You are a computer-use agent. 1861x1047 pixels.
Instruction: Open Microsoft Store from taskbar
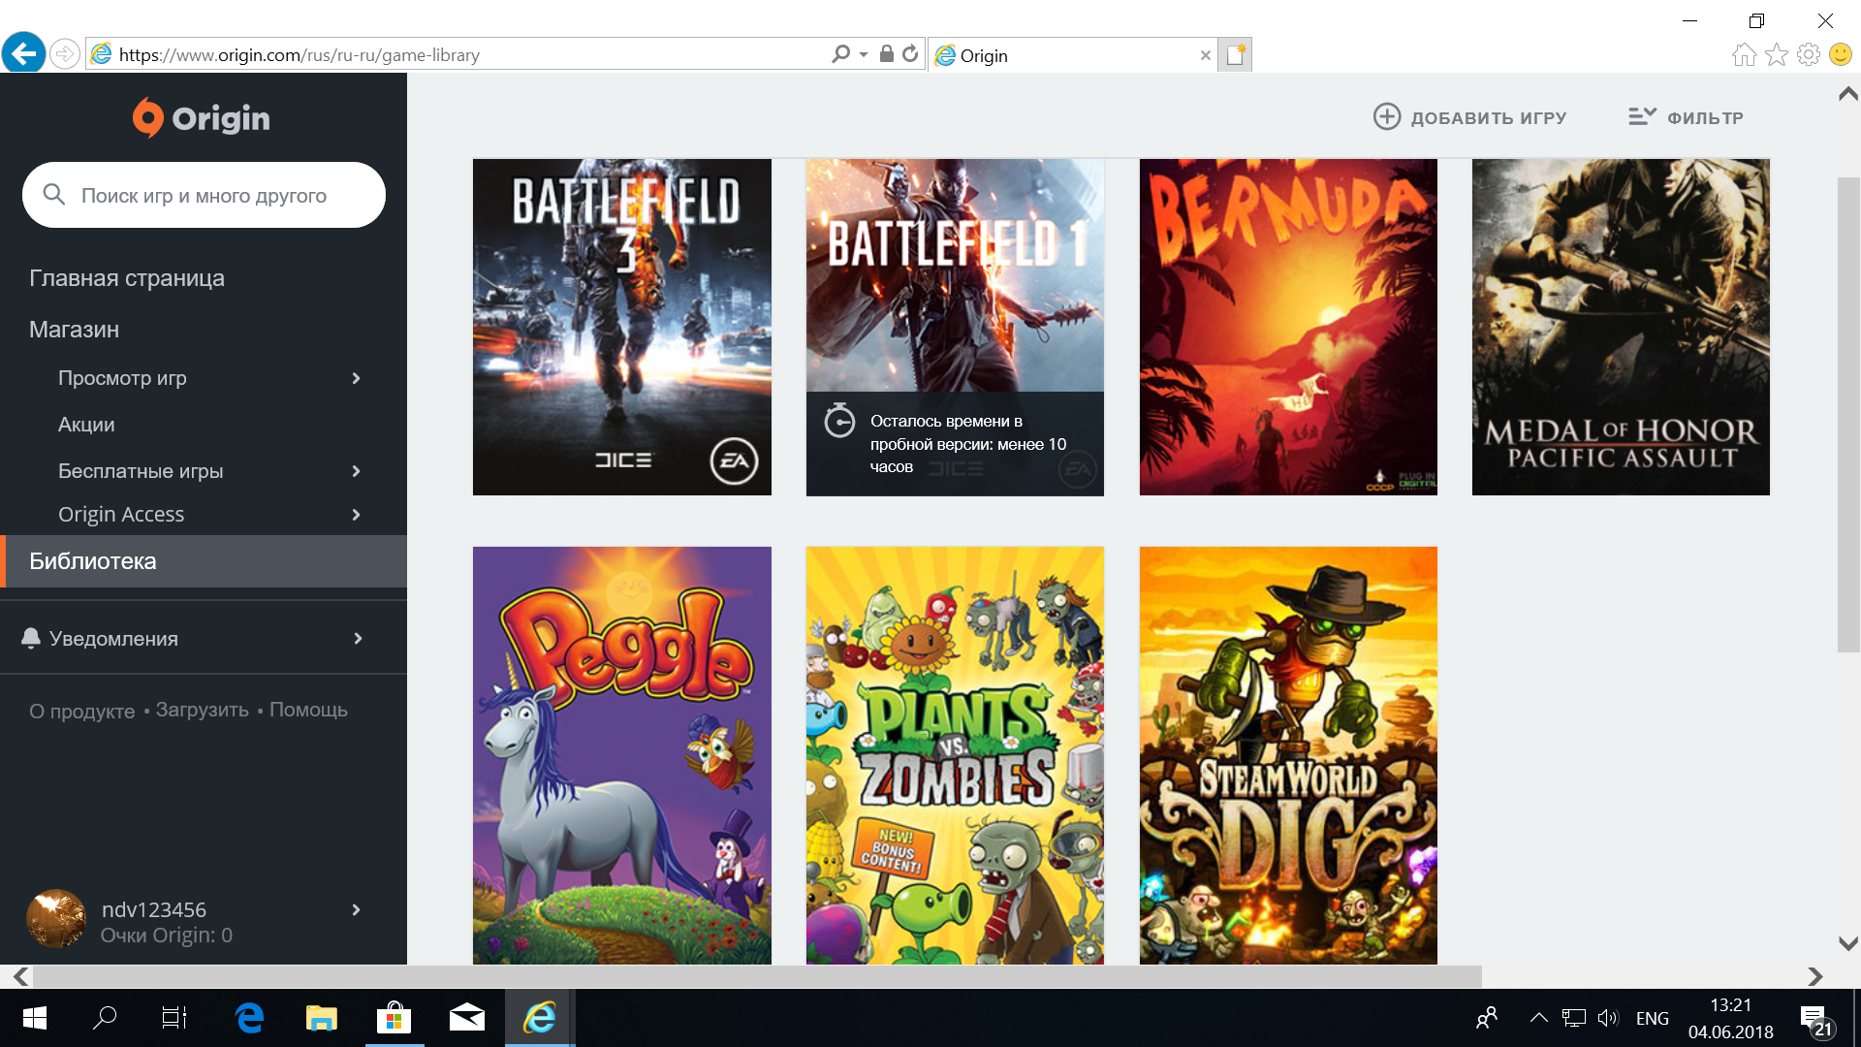coord(394,1018)
